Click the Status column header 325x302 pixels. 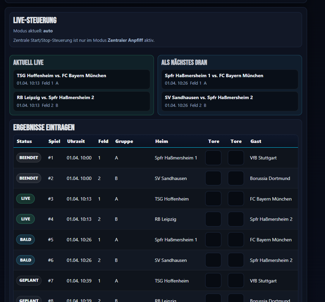[24, 141]
